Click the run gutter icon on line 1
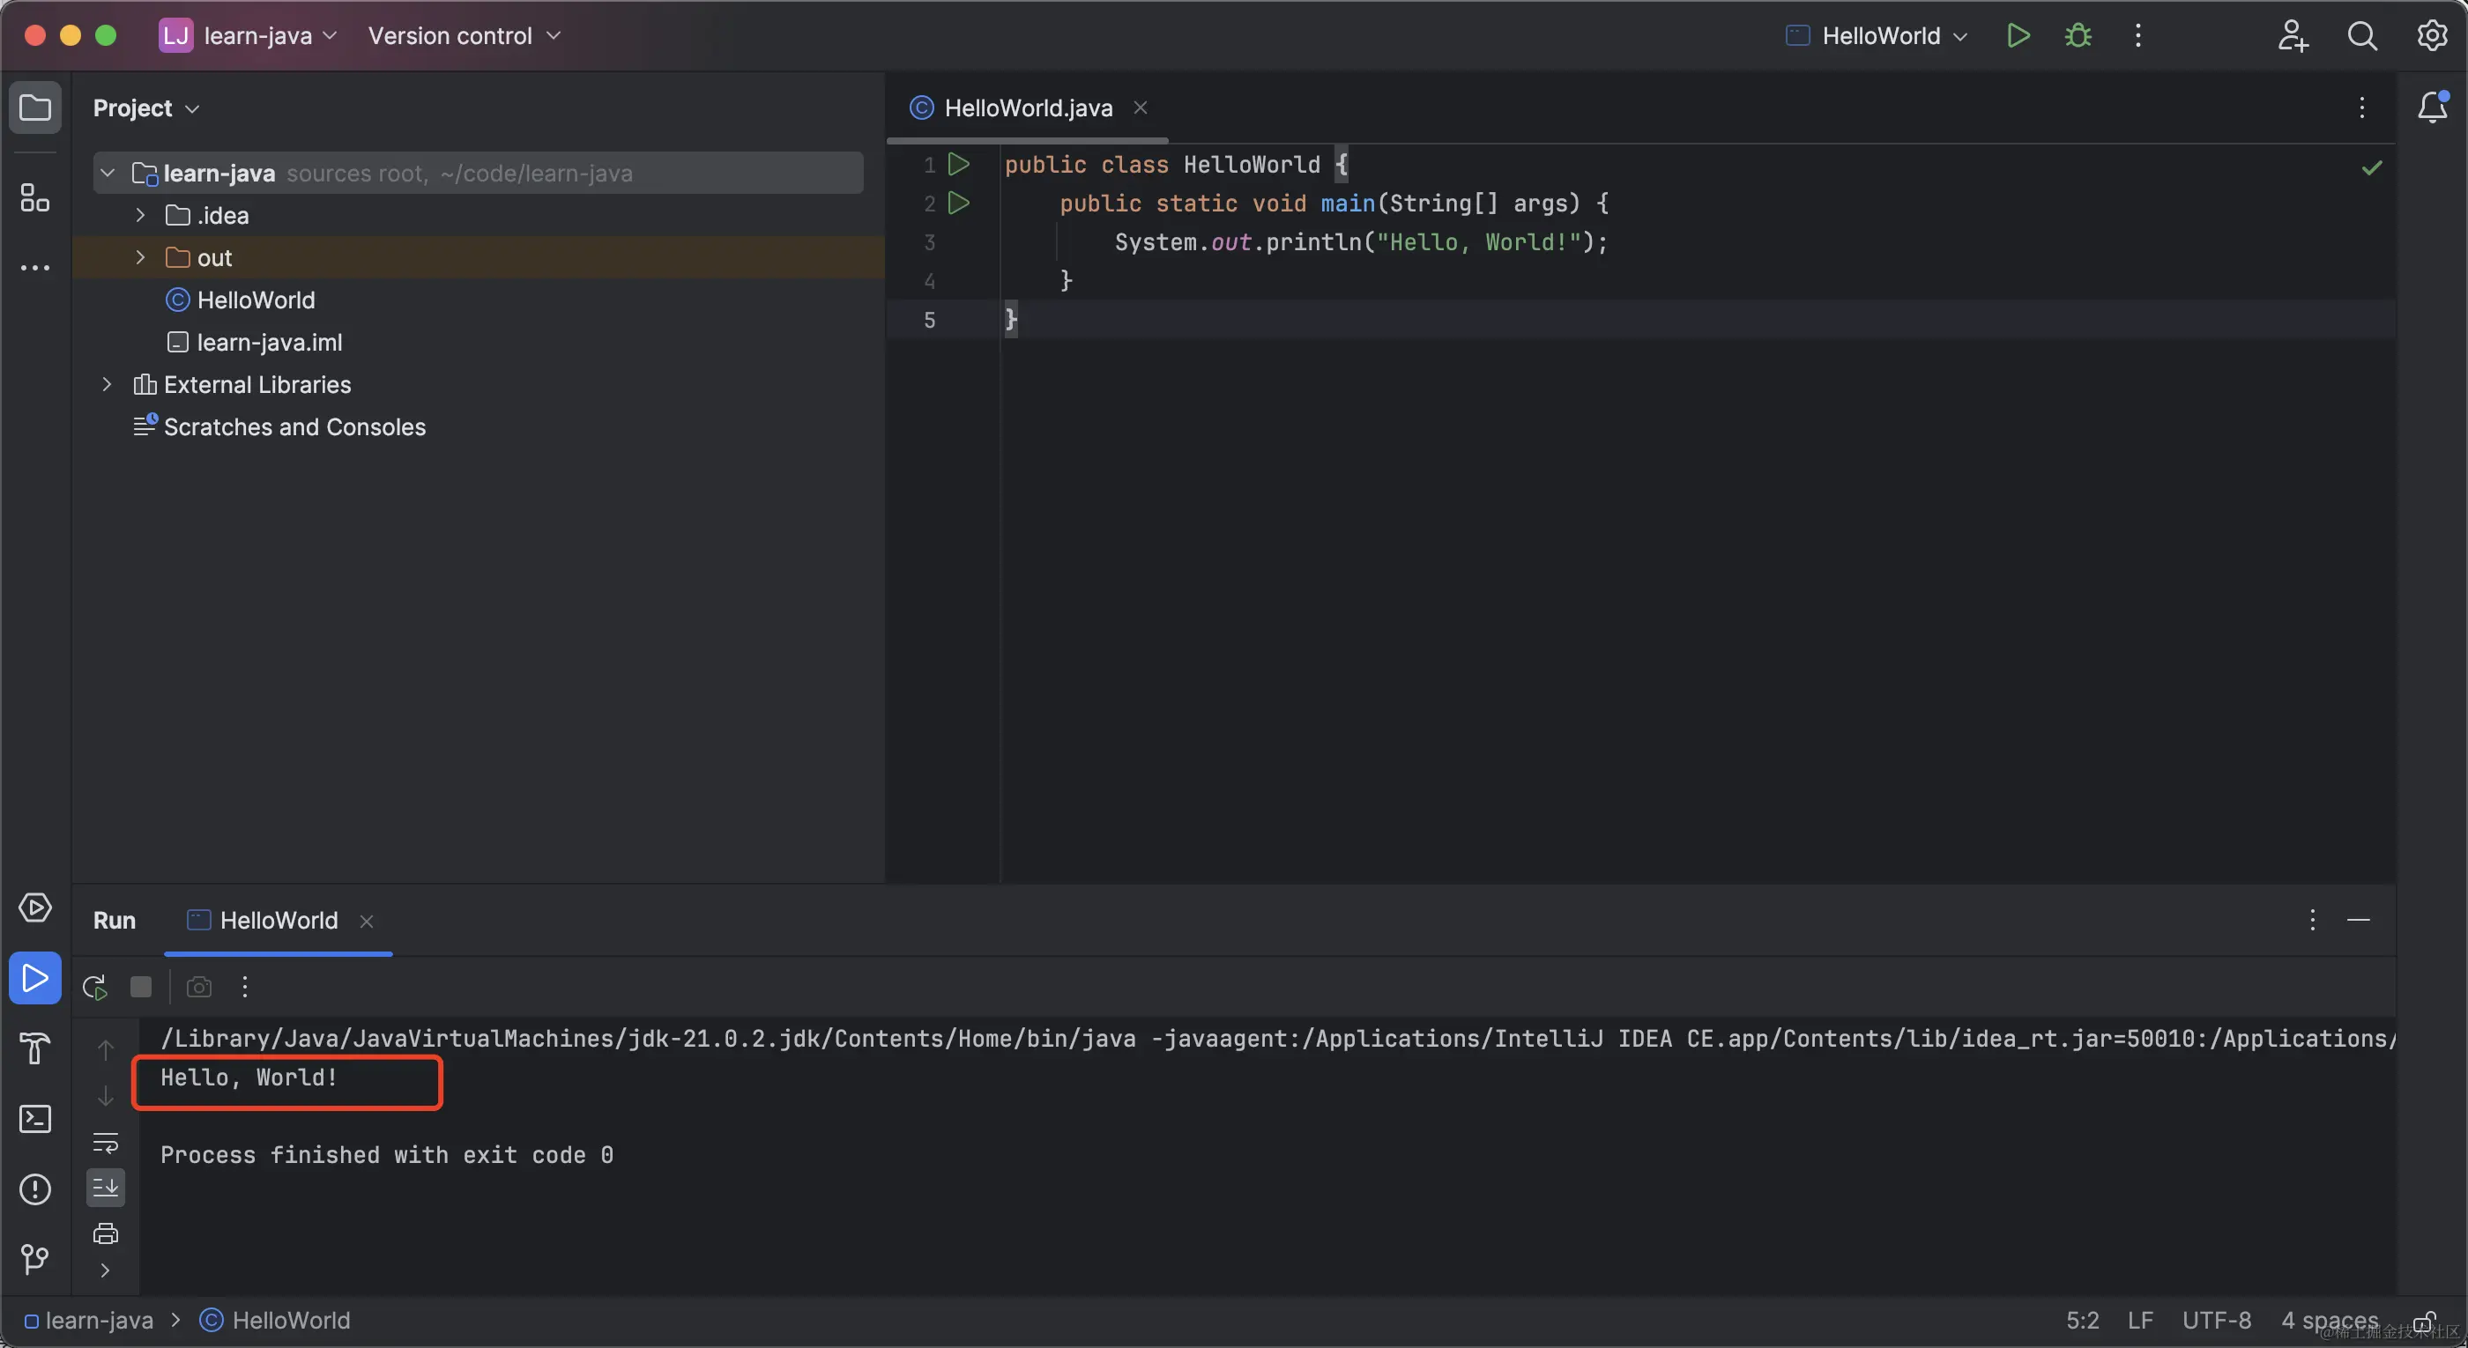The height and width of the screenshot is (1348, 2468). (x=959, y=164)
